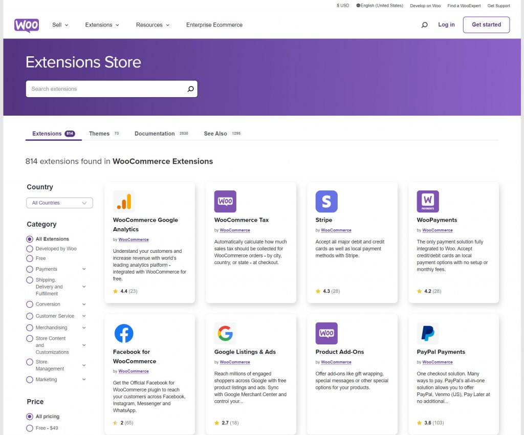Open the Facebook for WooCommerce icon
524x435 pixels.
coord(124,334)
